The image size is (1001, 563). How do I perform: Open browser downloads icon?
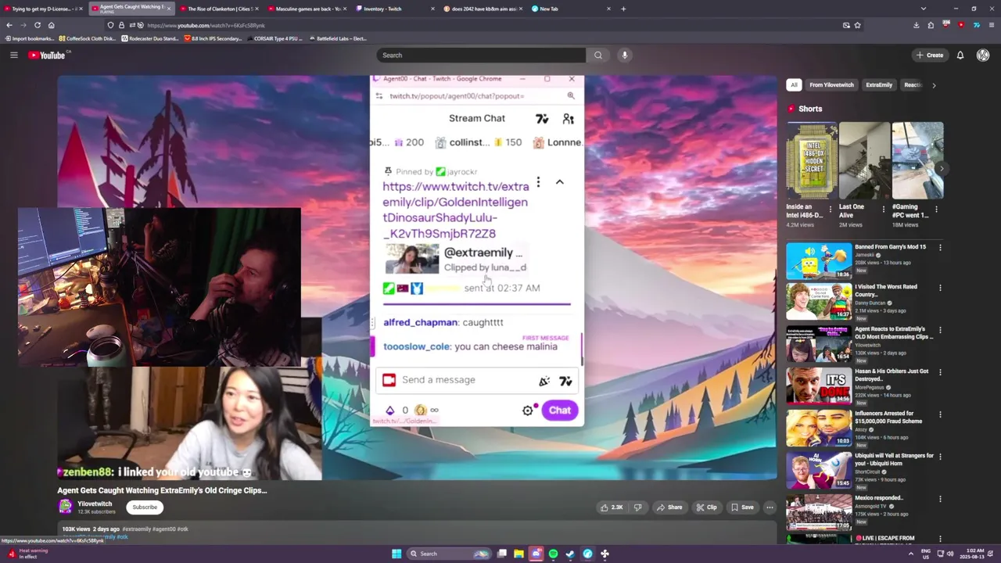tap(916, 25)
